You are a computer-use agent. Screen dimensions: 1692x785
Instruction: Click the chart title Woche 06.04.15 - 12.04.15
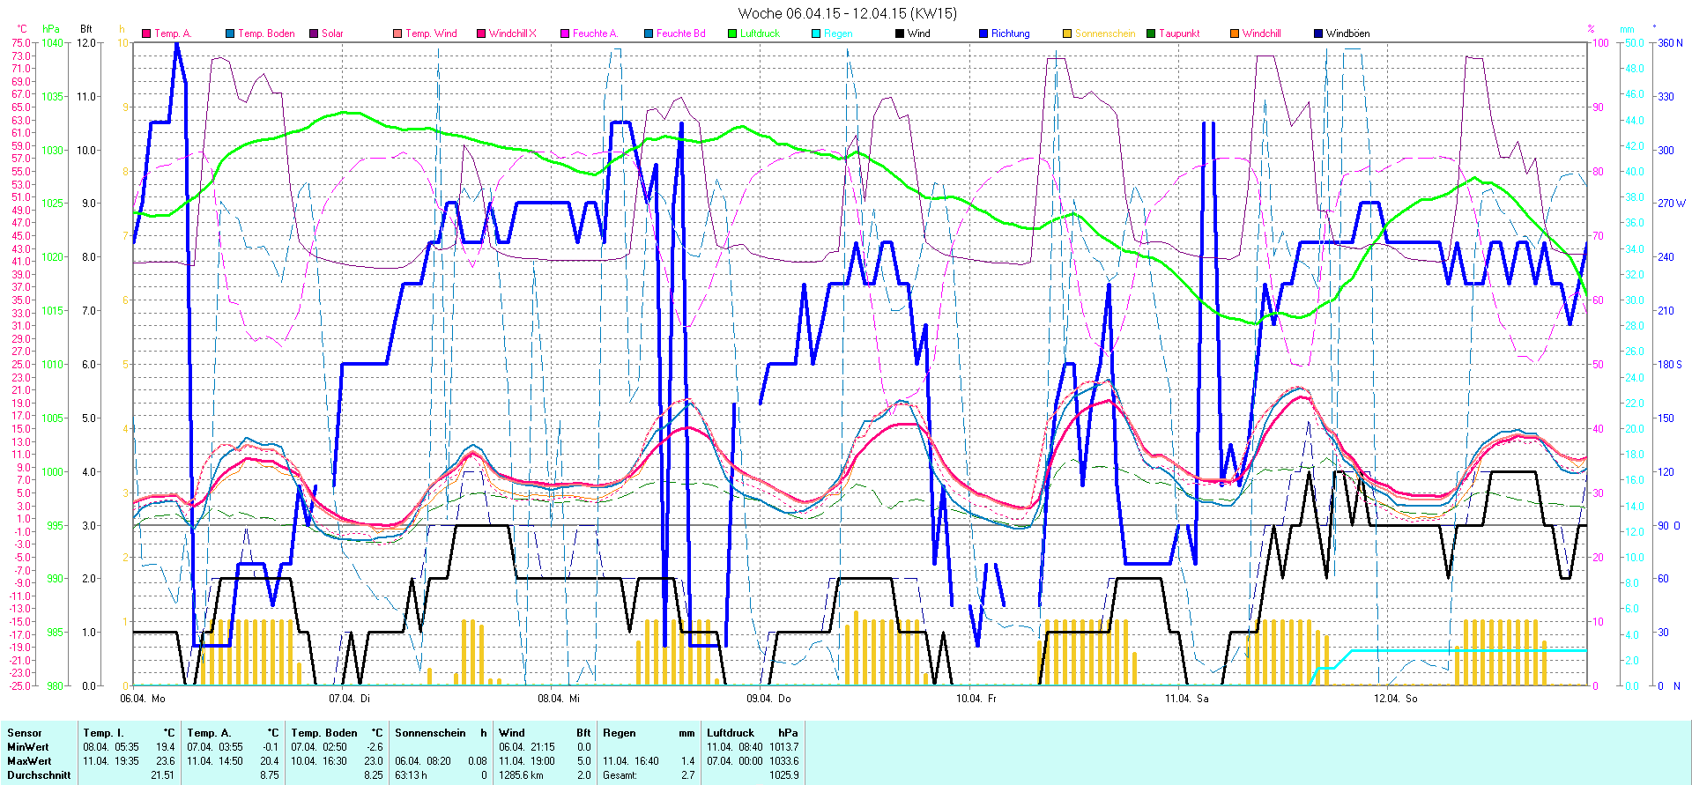tap(846, 13)
